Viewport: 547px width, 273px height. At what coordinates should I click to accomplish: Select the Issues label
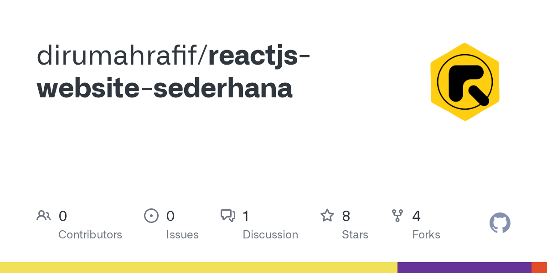[182, 235]
